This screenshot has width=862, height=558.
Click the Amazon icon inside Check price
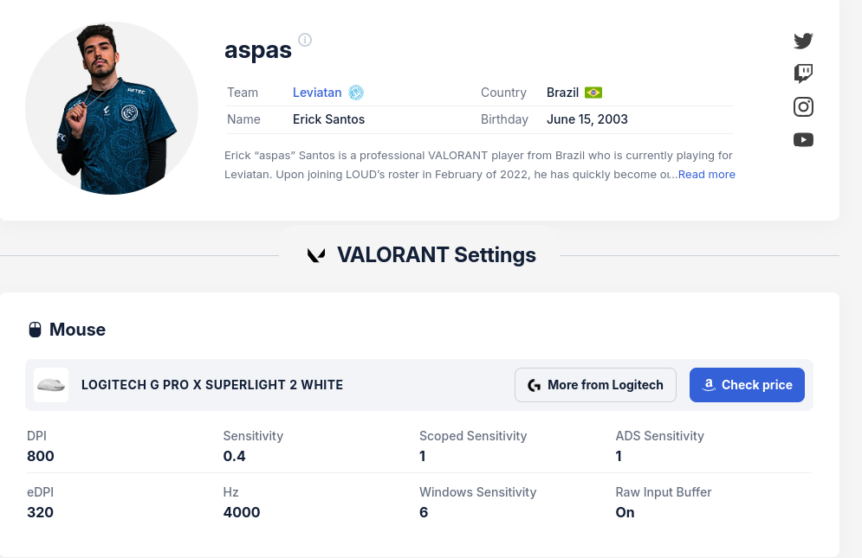[710, 384]
